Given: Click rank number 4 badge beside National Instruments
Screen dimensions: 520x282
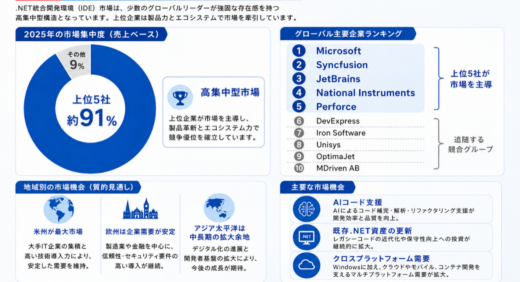Looking at the screenshot, I should [299, 92].
